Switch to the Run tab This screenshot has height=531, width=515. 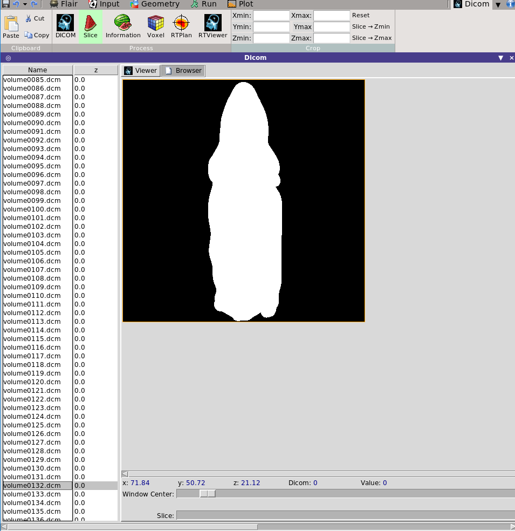coord(203,4)
